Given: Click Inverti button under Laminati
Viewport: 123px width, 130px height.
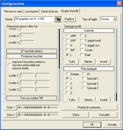Looking at the screenshot, I should pyautogui.click(x=104, y=62).
